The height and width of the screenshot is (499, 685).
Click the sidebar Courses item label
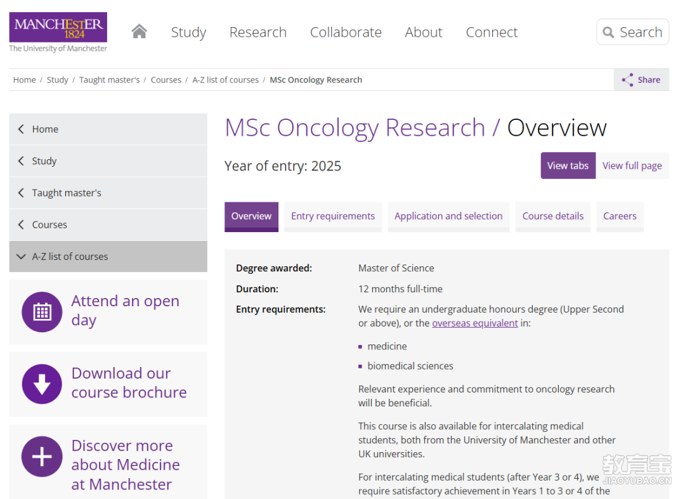(x=49, y=225)
